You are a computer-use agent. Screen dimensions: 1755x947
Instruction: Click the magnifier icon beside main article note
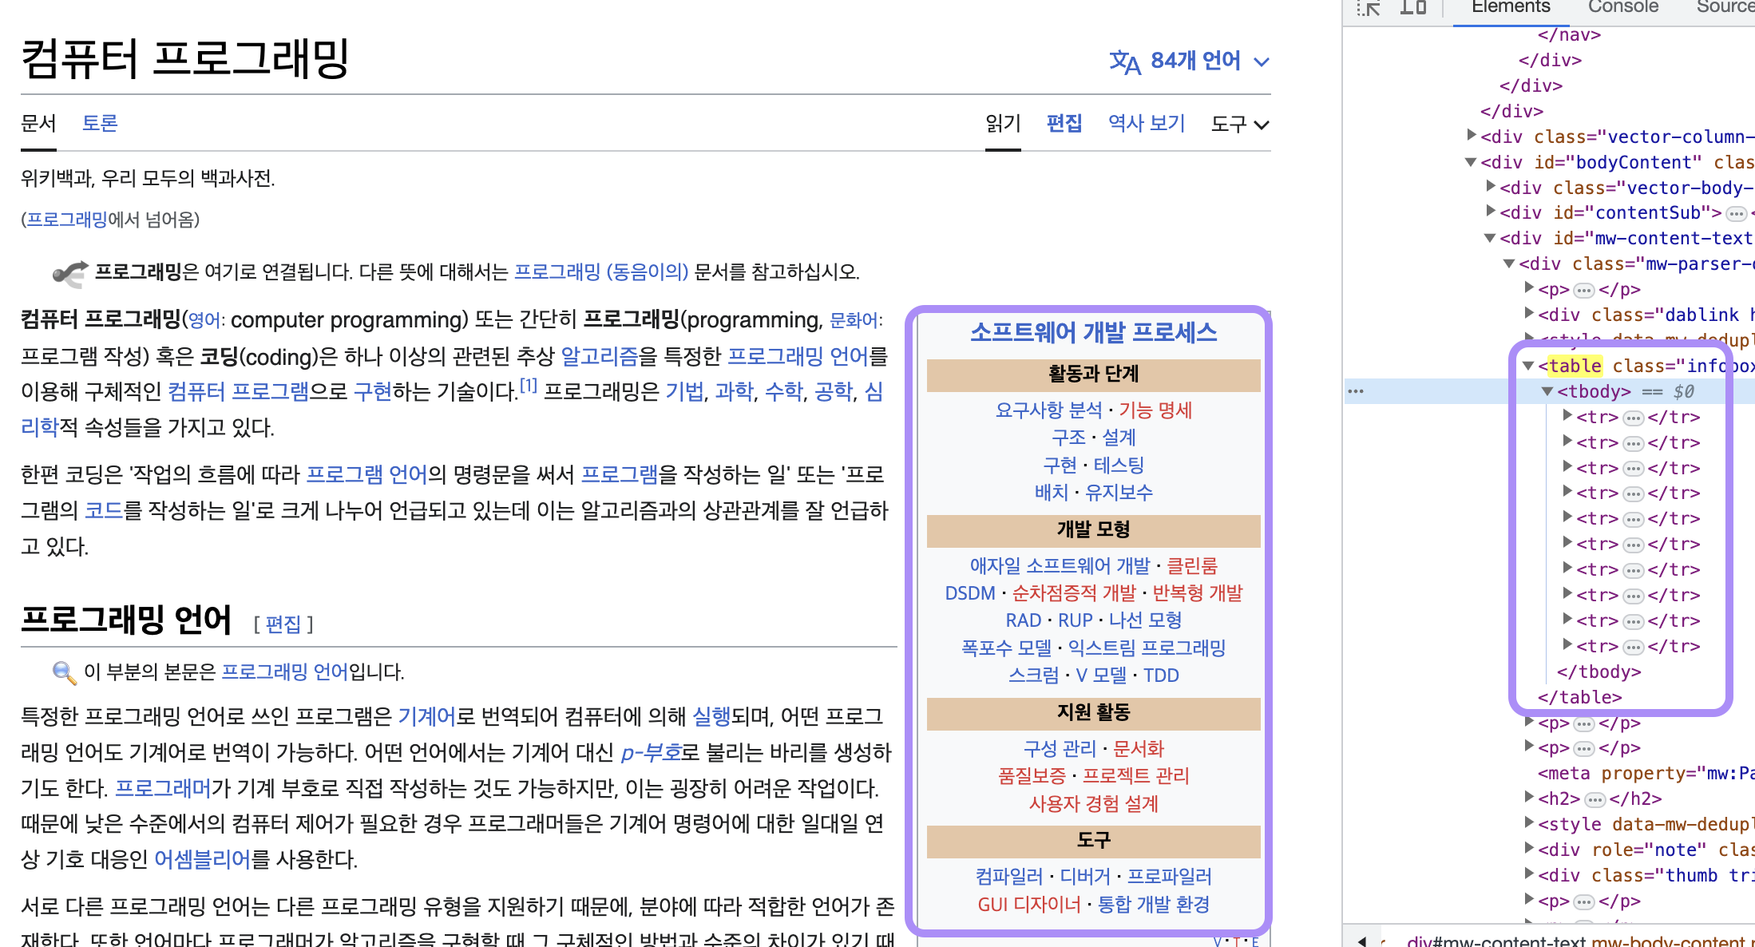click(64, 672)
